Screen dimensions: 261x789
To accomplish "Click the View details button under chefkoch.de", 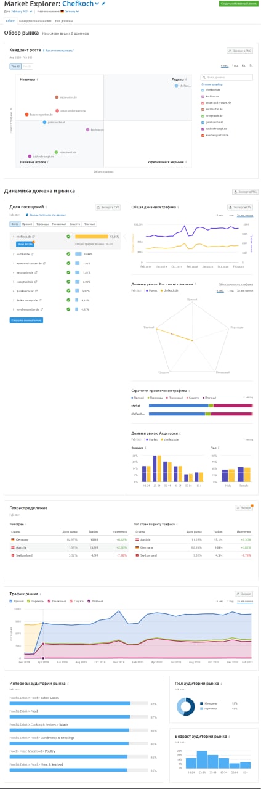I will [x=25, y=244].
